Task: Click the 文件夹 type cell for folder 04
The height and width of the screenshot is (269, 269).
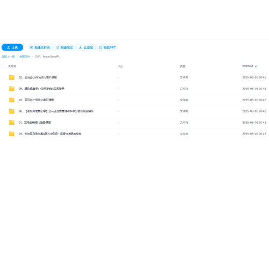Action: point(184,134)
